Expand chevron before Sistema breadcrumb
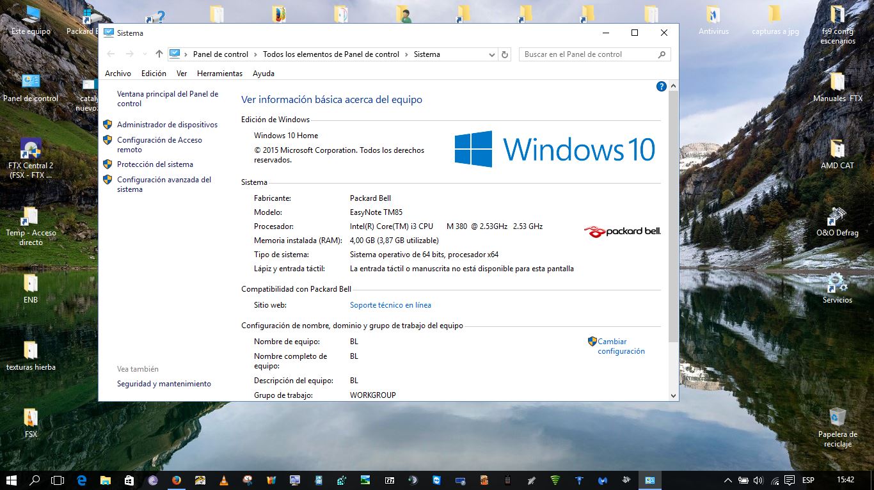 click(x=406, y=54)
